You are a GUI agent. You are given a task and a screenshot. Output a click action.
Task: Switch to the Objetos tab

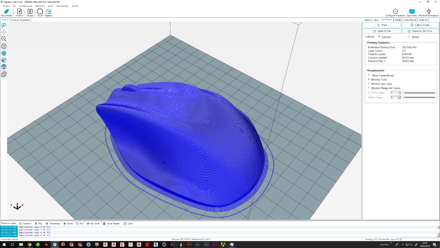368,20
